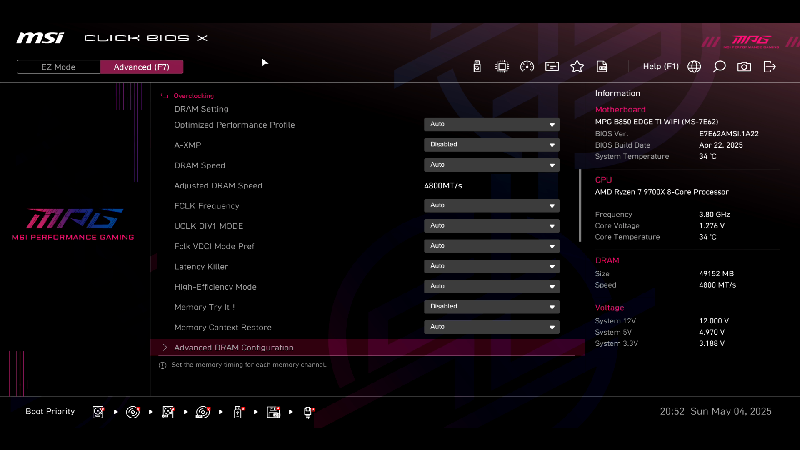
Task: Open the DRAM Speed dropdown
Action: (492, 165)
